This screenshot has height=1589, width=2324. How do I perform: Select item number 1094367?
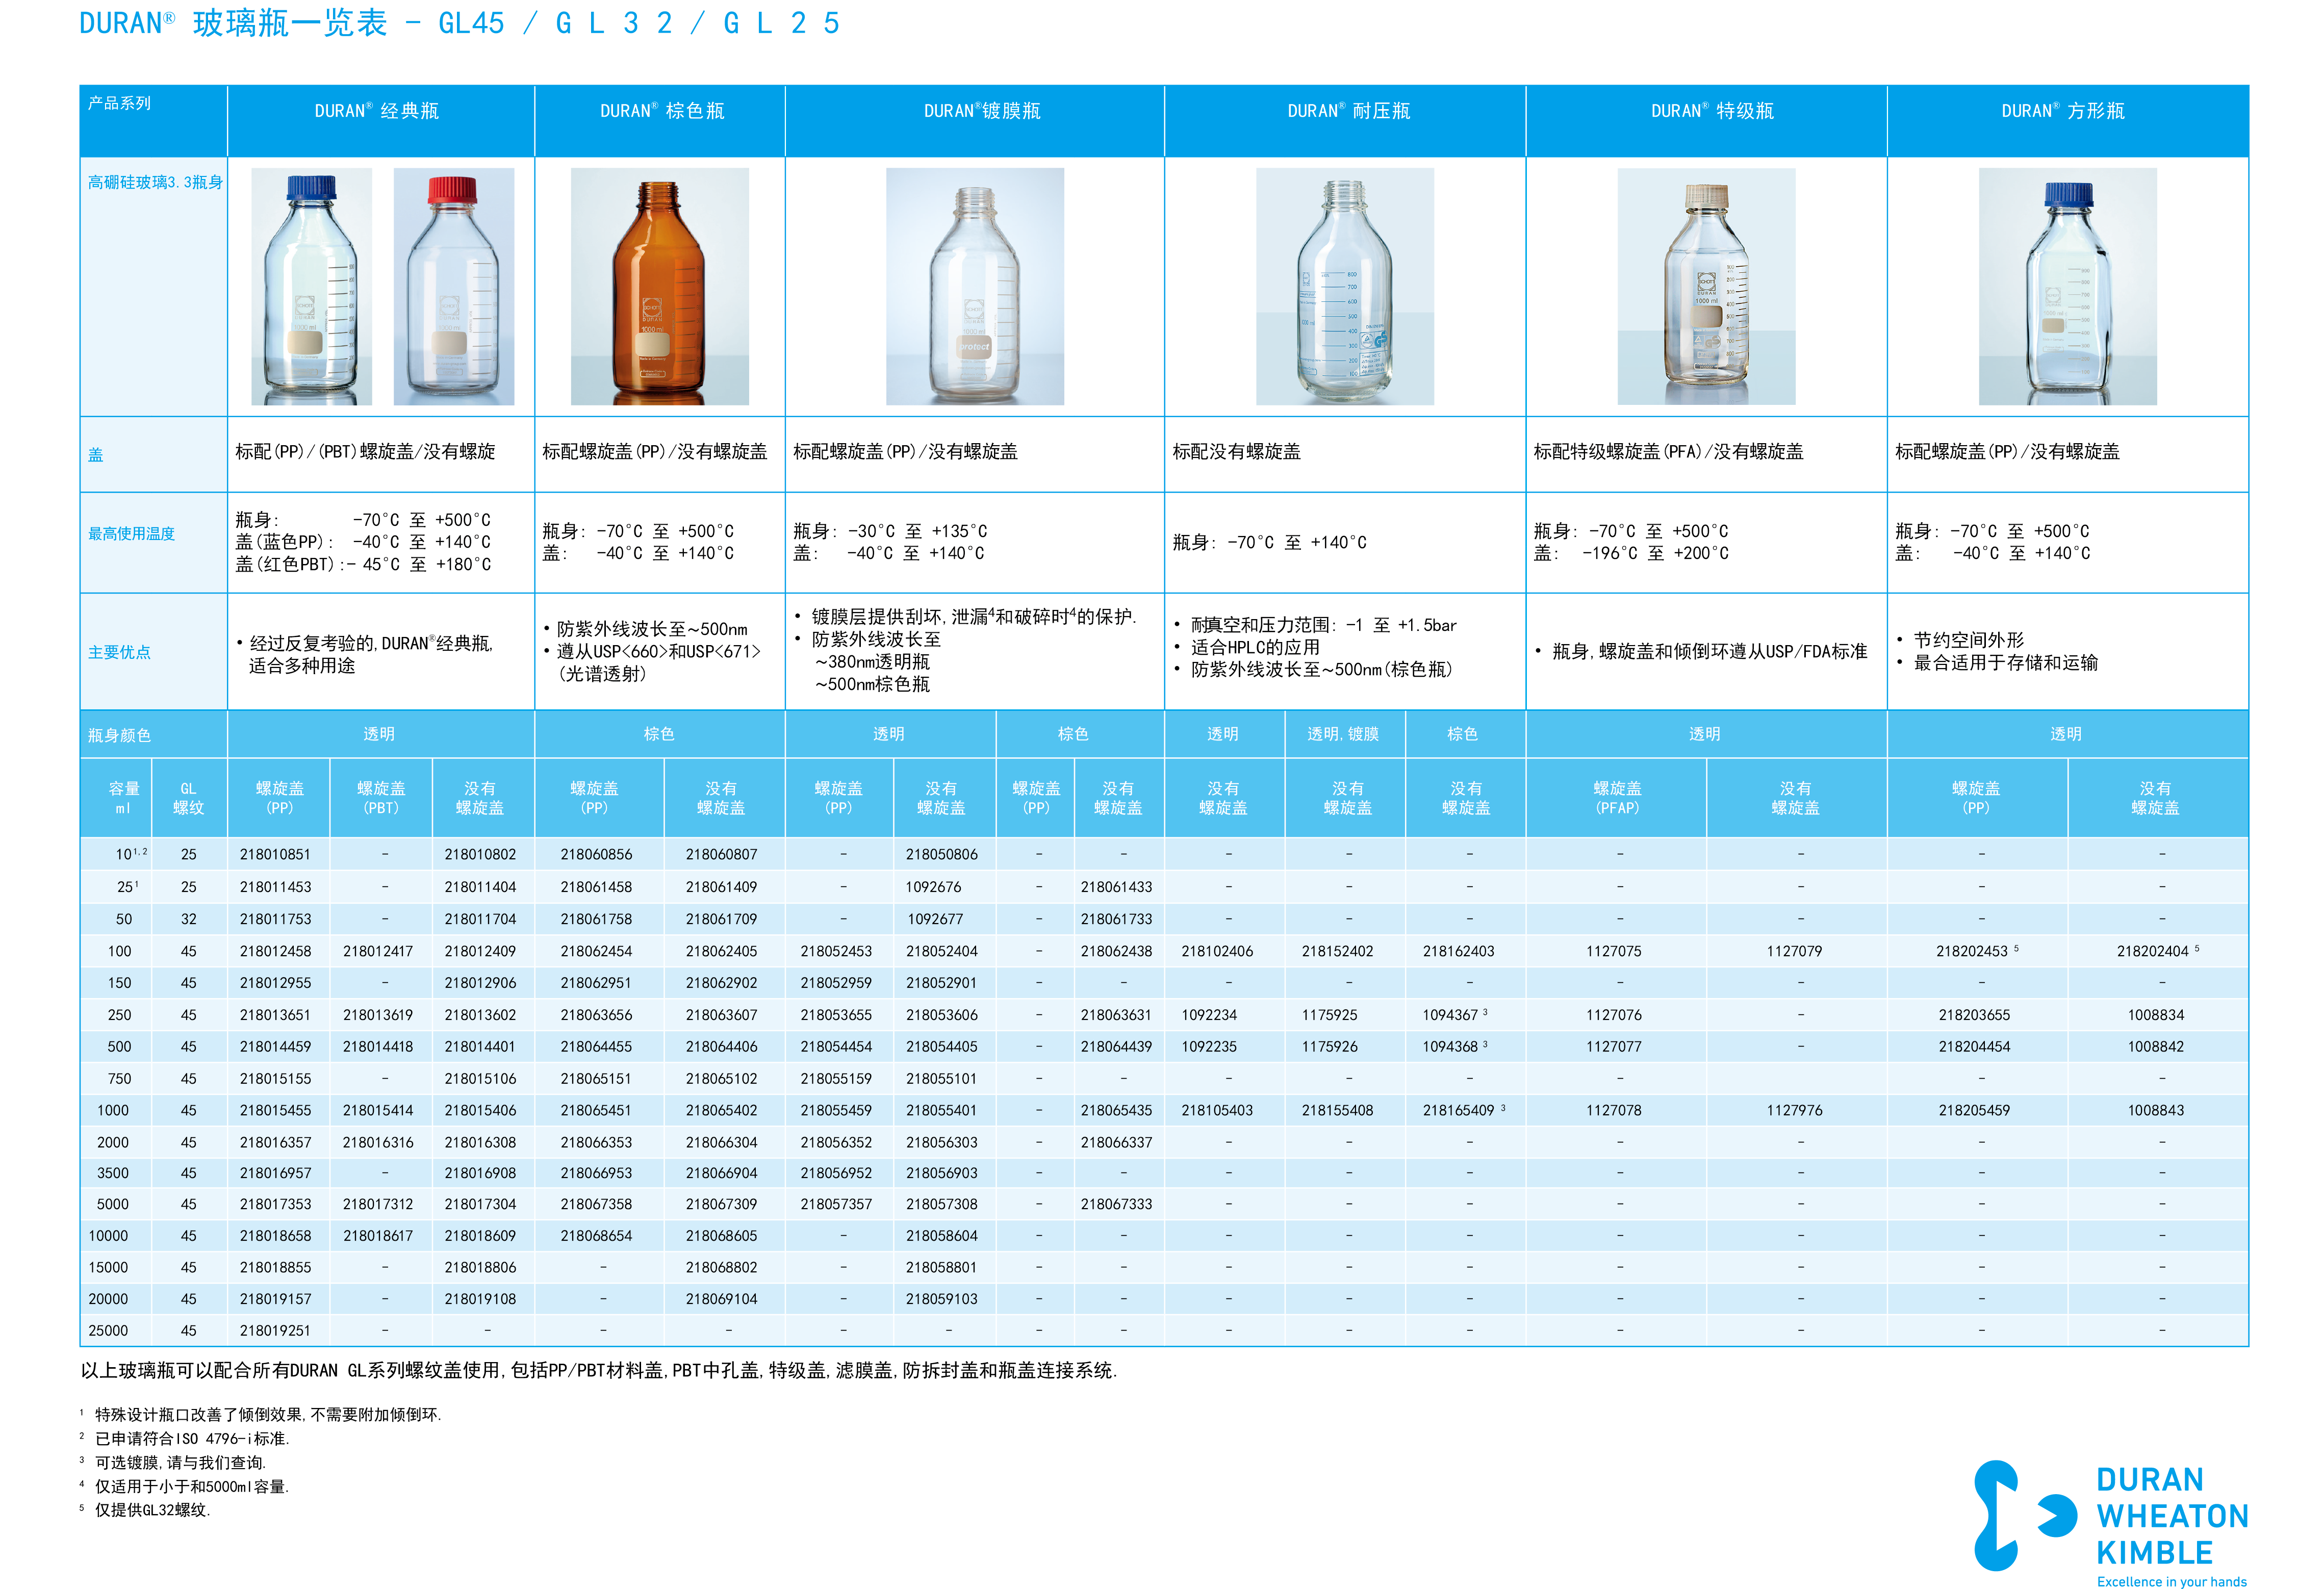click(x=1450, y=1015)
